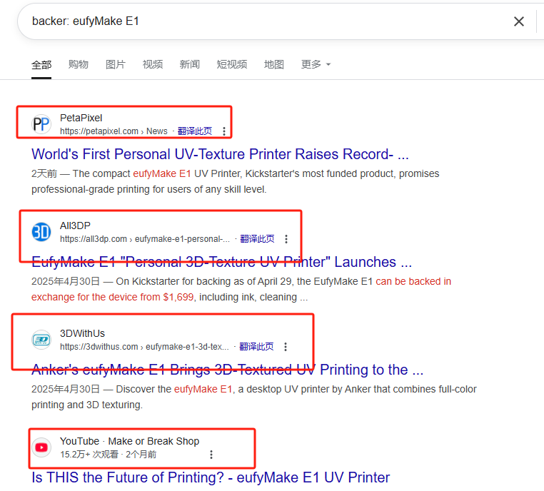Open 'World's First Personal UV-Texture Printer' result
Viewport: 544px width, 491px height.
220,154
